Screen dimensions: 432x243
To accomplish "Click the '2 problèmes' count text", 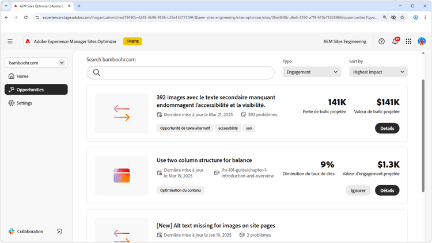I will tap(259, 235).
